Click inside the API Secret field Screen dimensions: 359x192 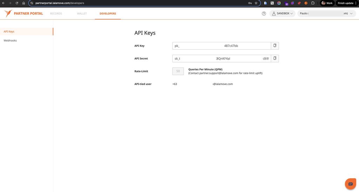click(222, 58)
